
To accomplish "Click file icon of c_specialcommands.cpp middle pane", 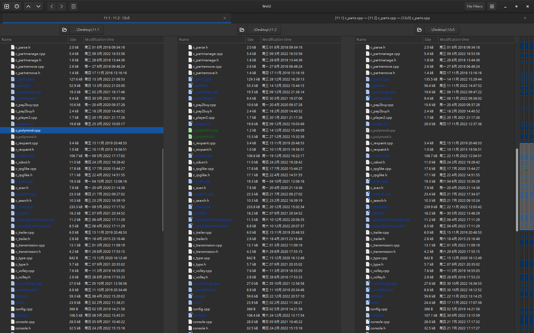I will [190, 220].
